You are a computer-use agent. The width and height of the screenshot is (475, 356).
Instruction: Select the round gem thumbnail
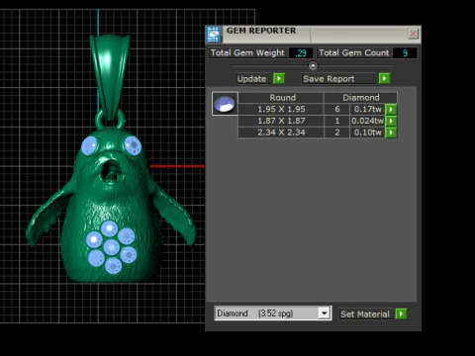tap(225, 104)
